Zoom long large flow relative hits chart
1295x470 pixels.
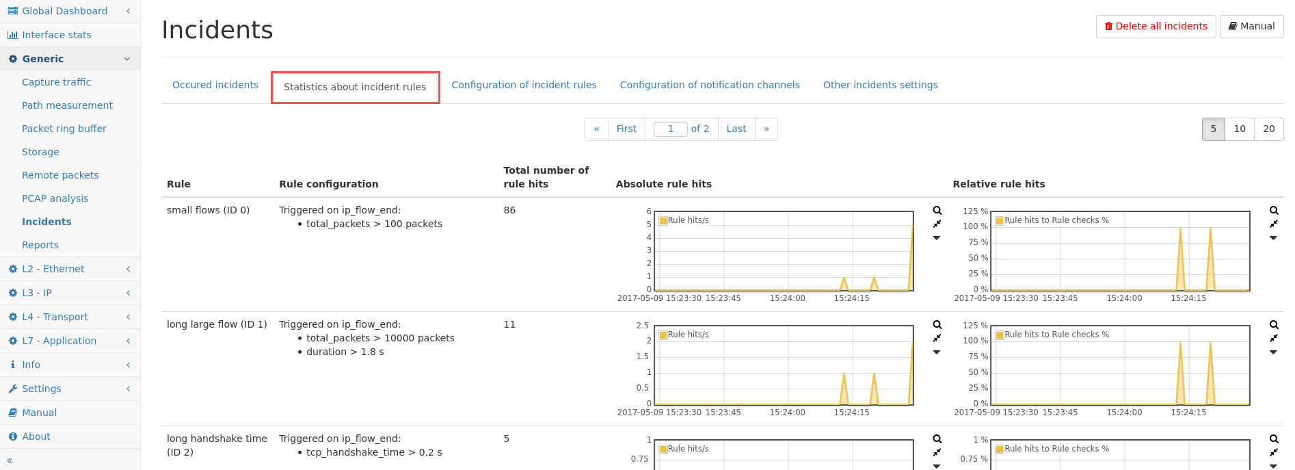coord(1274,325)
